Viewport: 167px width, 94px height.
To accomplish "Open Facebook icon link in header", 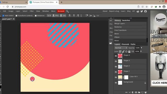I will pyautogui.click(x=146, y=11).
